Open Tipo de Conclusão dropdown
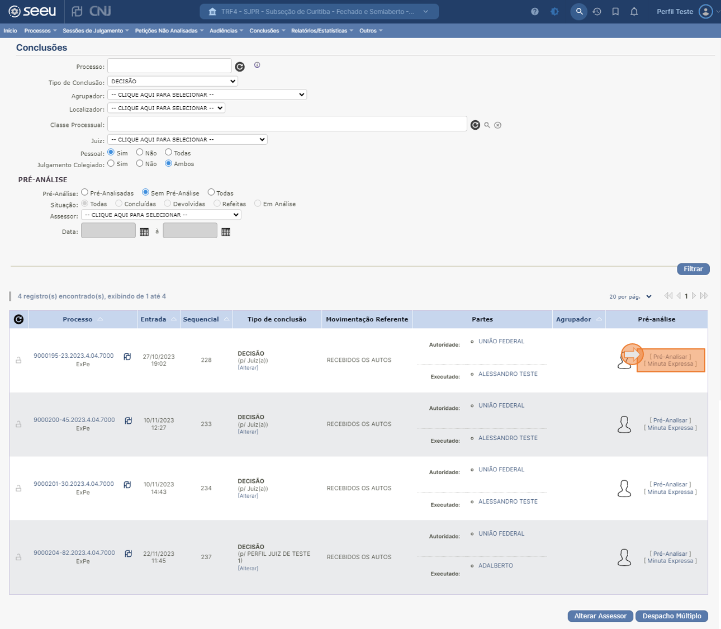721x629 pixels. [x=173, y=81]
